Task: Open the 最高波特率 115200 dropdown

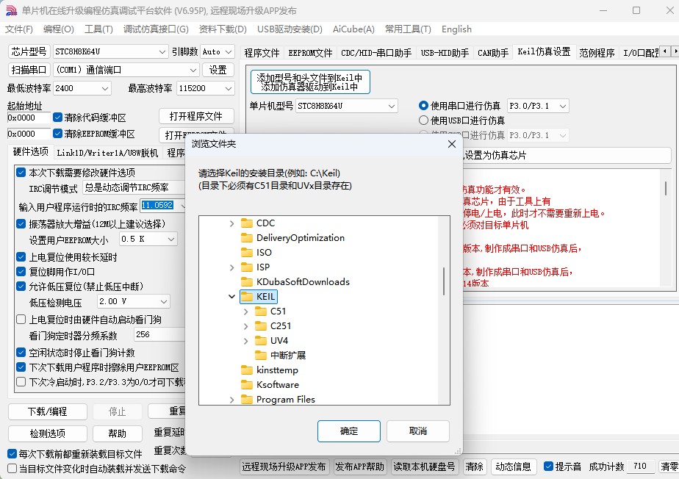Action: tap(206, 88)
